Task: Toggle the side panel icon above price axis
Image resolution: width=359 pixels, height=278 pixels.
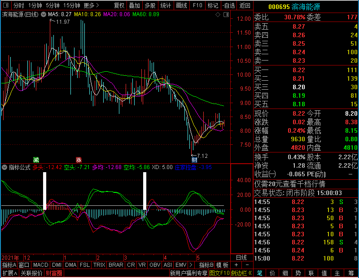Action: 226,15
